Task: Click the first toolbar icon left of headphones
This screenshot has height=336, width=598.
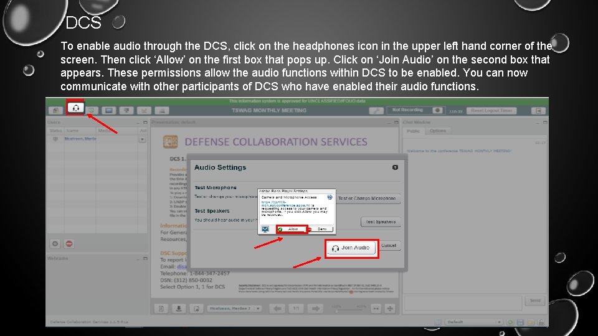Action: pyautogui.click(x=55, y=111)
